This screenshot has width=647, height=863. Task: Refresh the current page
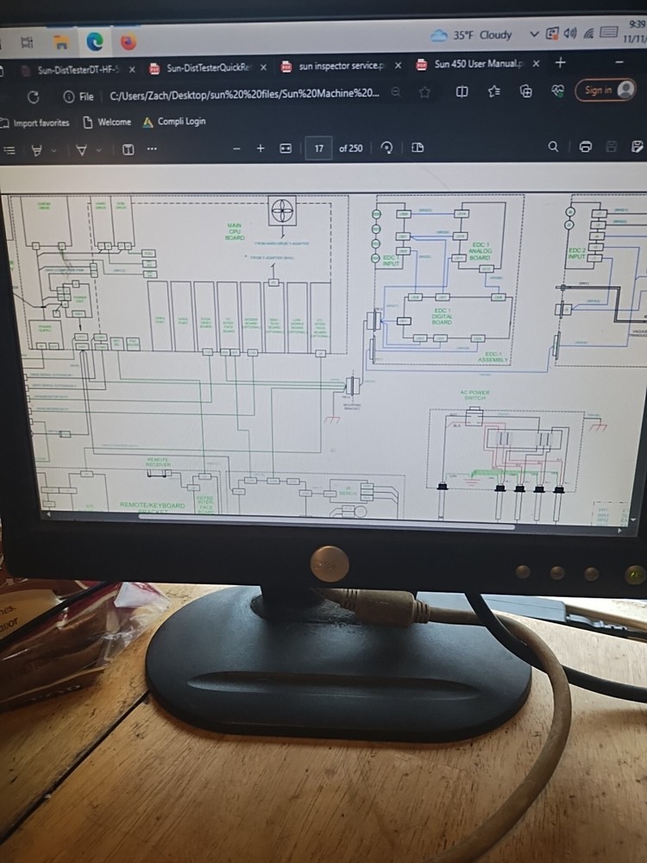[34, 96]
